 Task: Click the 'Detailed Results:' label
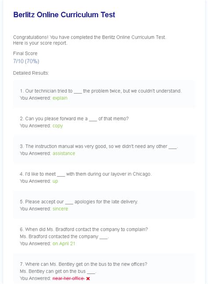(31, 73)
